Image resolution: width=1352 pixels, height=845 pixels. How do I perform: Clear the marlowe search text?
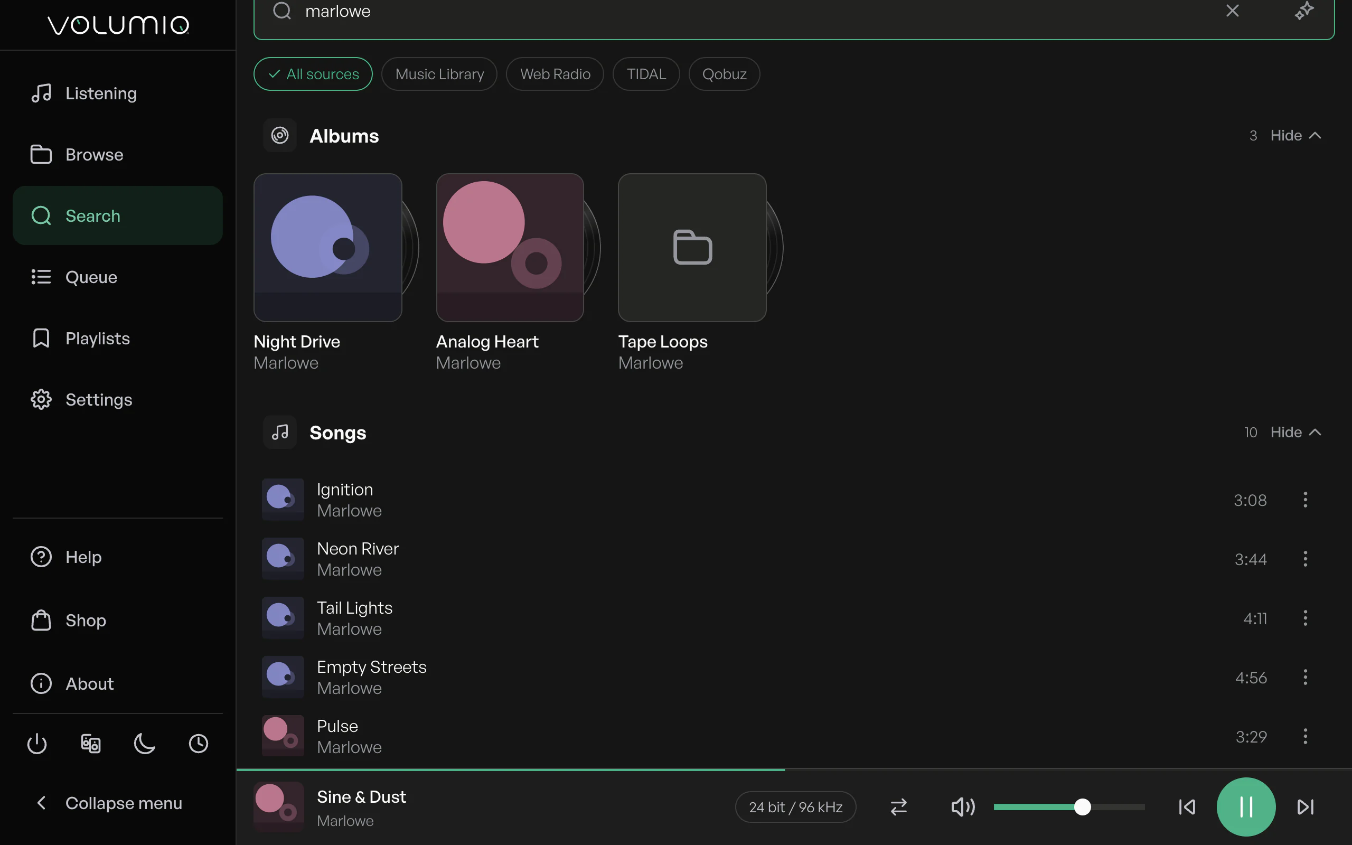1233,11
